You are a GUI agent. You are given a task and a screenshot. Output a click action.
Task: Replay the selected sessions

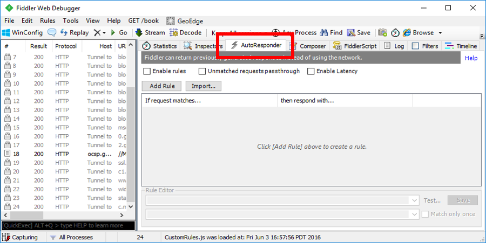tap(75, 32)
